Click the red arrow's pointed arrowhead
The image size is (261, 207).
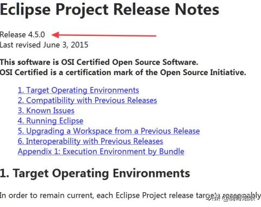click(x=55, y=35)
